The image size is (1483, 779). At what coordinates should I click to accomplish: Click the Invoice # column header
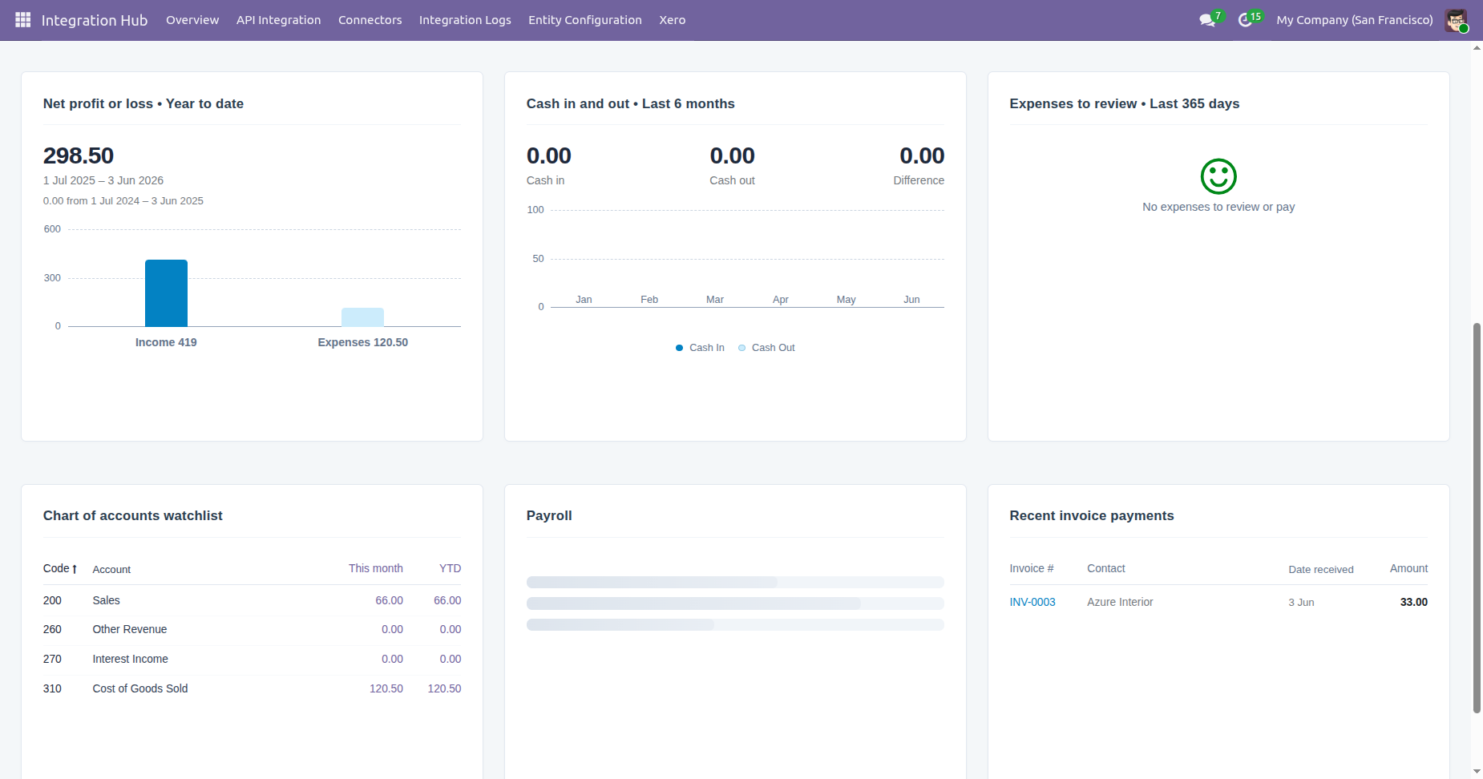pos(1031,568)
